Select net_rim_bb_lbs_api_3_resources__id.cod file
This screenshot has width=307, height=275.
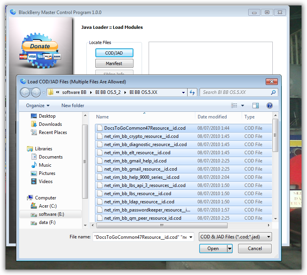click(183, 185)
